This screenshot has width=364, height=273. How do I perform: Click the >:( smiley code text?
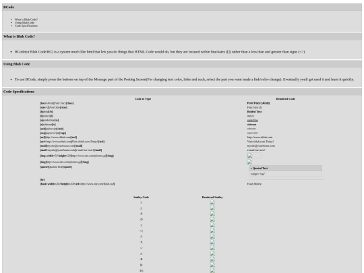[x=141, y=231]
